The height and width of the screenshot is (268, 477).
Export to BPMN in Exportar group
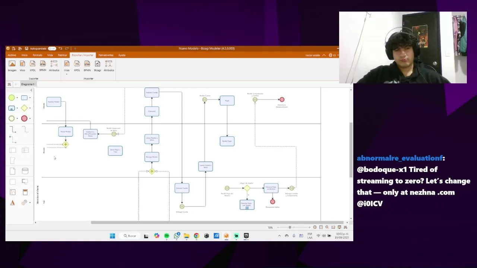pyautogui.click(x=43, y=66)
